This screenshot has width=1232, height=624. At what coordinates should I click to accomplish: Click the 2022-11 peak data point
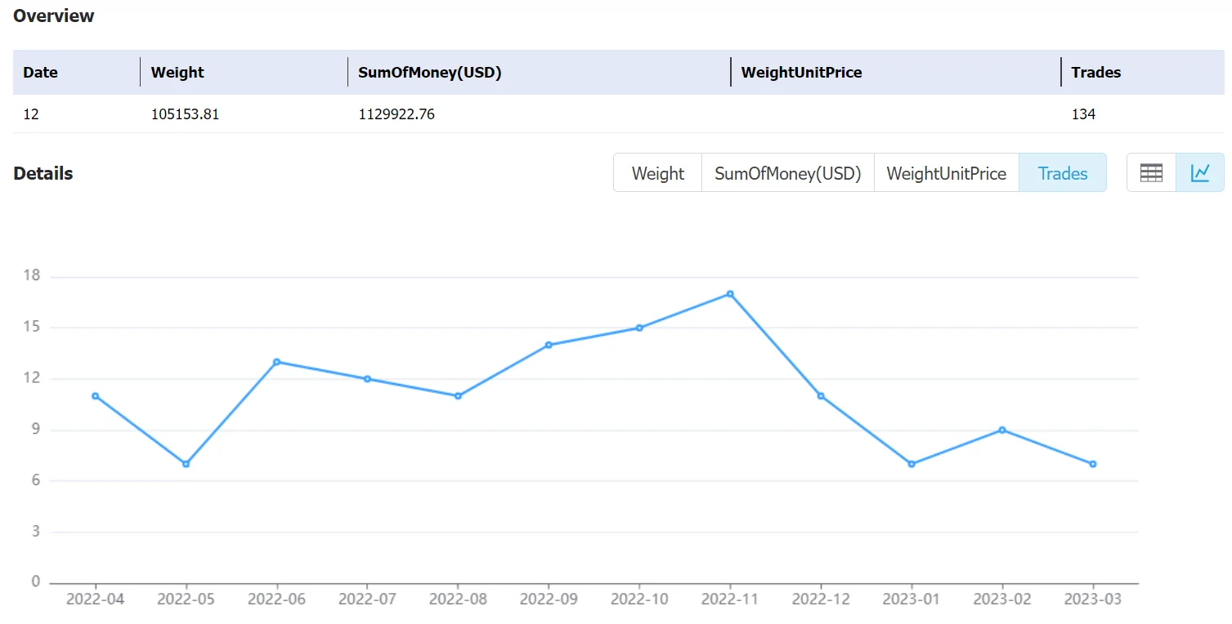[730, 294]
